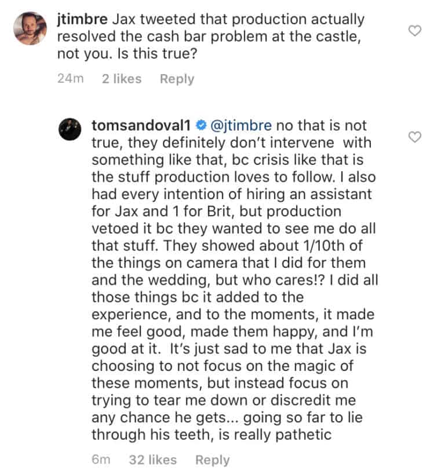View the 32 likes on the reply

tap(154, 459)
